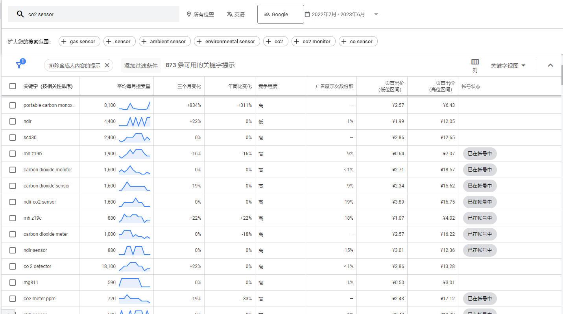Add 'ambient sensor' suggestion chip

[165, 41]
